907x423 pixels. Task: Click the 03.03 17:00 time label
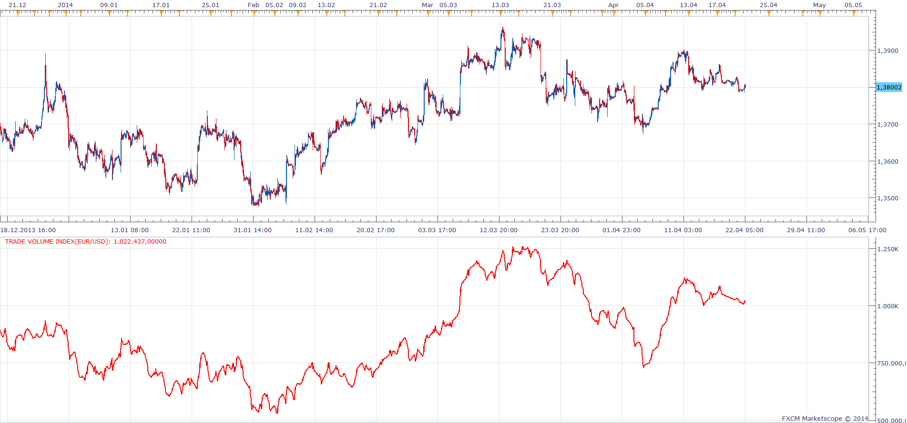(437, 230)
